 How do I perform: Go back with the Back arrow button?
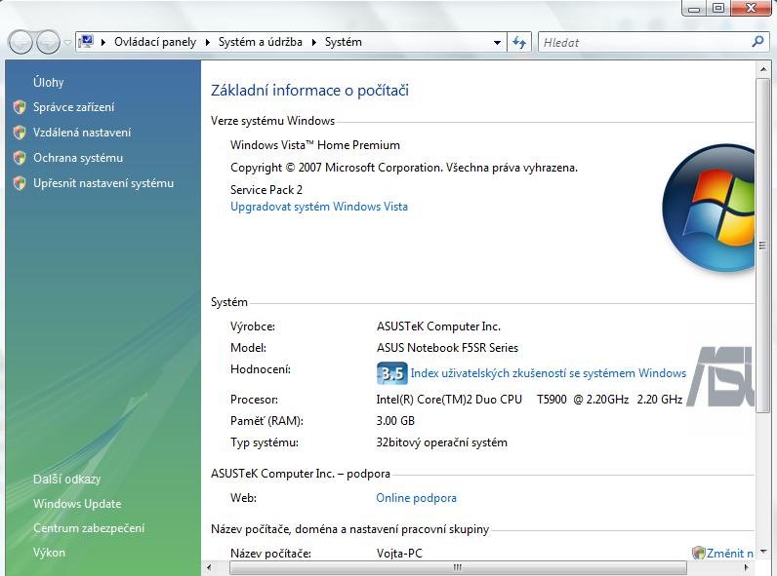20,42
